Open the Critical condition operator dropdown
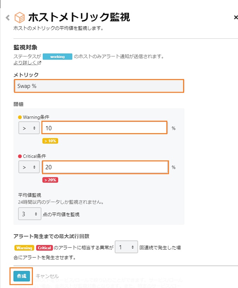238x288 pixels. pos(29,167)
